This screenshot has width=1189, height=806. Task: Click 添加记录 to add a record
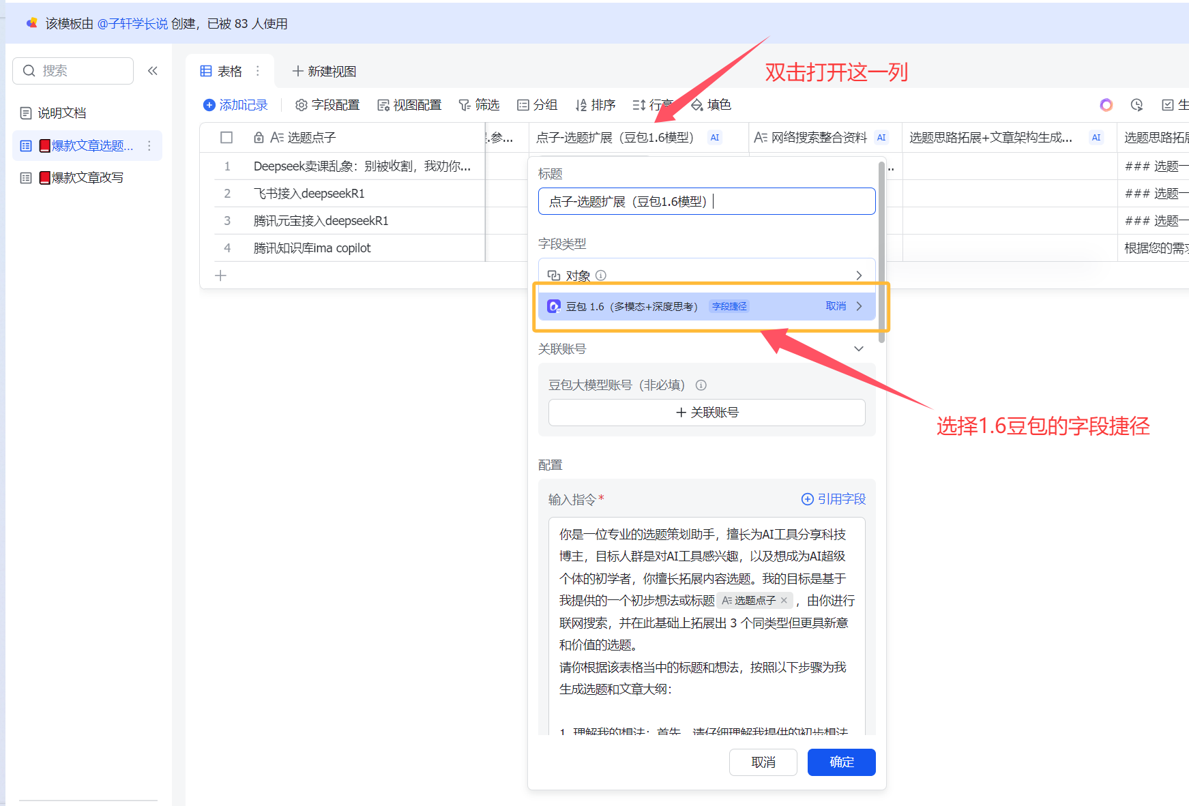(x=235, y=105)
